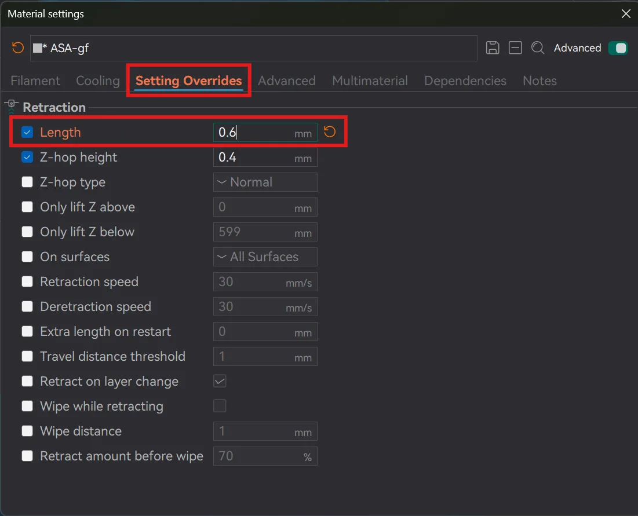Image resolution: width=638 pixels, height=516 pixels.
Task: Save the ASA-gf preset with disk icon
Action: 493,48
